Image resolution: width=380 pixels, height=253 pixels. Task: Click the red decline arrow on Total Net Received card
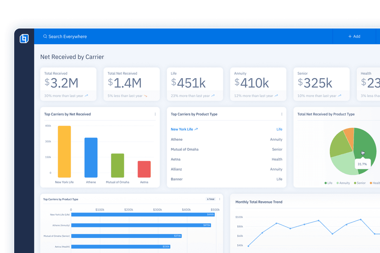(x=145, y=96)
